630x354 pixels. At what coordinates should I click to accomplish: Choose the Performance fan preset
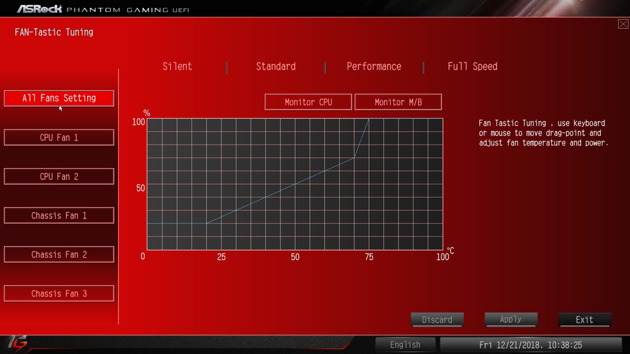point(374,66)
